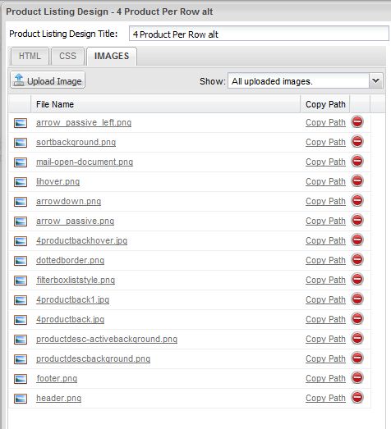
Task: Click the image icon beside lihover.png
Action: tap(21, 182)
